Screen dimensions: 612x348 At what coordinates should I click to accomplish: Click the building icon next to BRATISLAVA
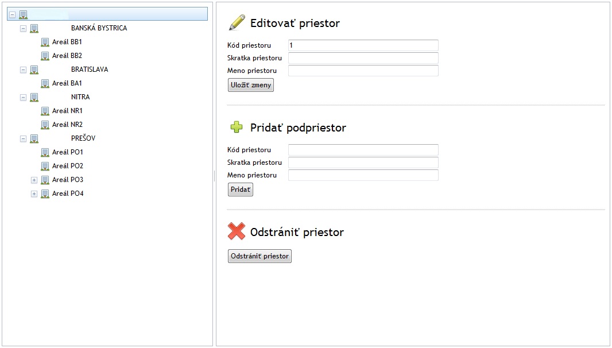click(x=34, y=69)
